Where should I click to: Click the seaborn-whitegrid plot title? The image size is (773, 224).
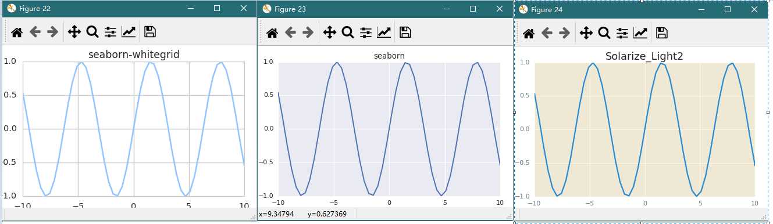point(134,55)
